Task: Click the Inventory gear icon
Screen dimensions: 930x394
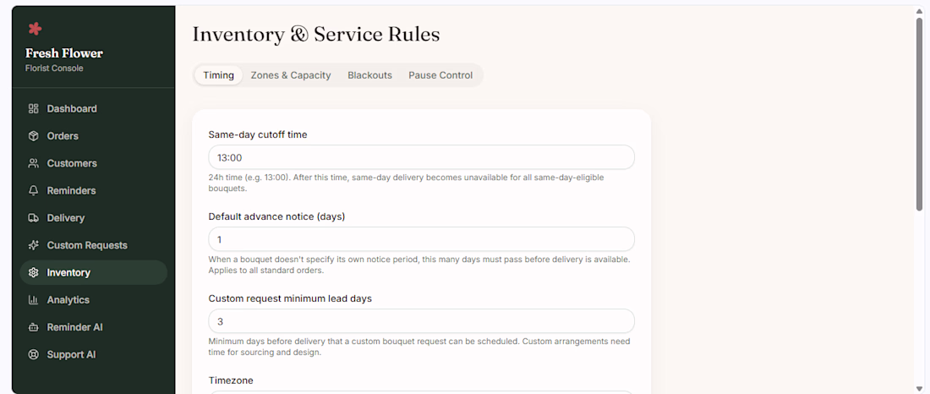Action: pos(33,272)
